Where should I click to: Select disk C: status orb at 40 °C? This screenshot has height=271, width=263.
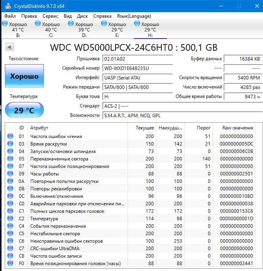pos(38,23)
